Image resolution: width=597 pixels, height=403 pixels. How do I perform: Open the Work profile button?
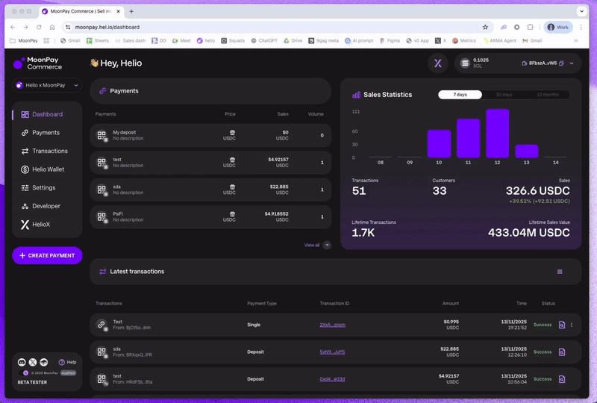click(x=558, y=27)
